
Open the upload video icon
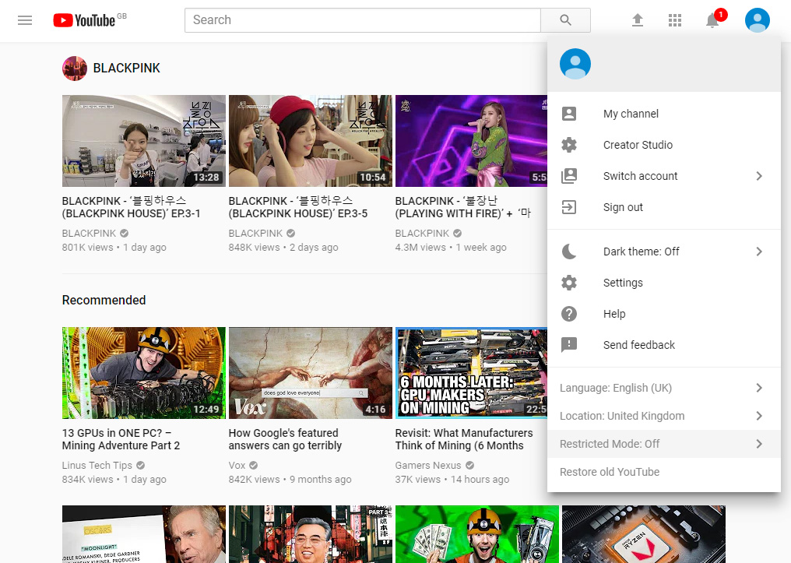(638, 20)
